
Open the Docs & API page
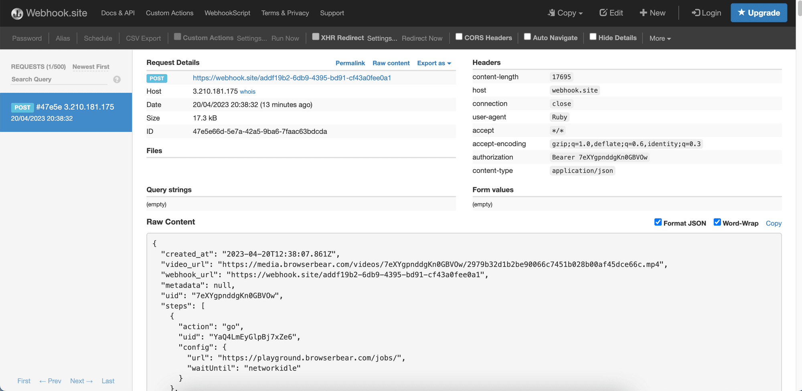[x=117, y=13]
